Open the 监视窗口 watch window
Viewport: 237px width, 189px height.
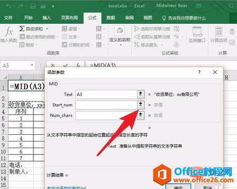pyautogui.click(x=197, y=35)
